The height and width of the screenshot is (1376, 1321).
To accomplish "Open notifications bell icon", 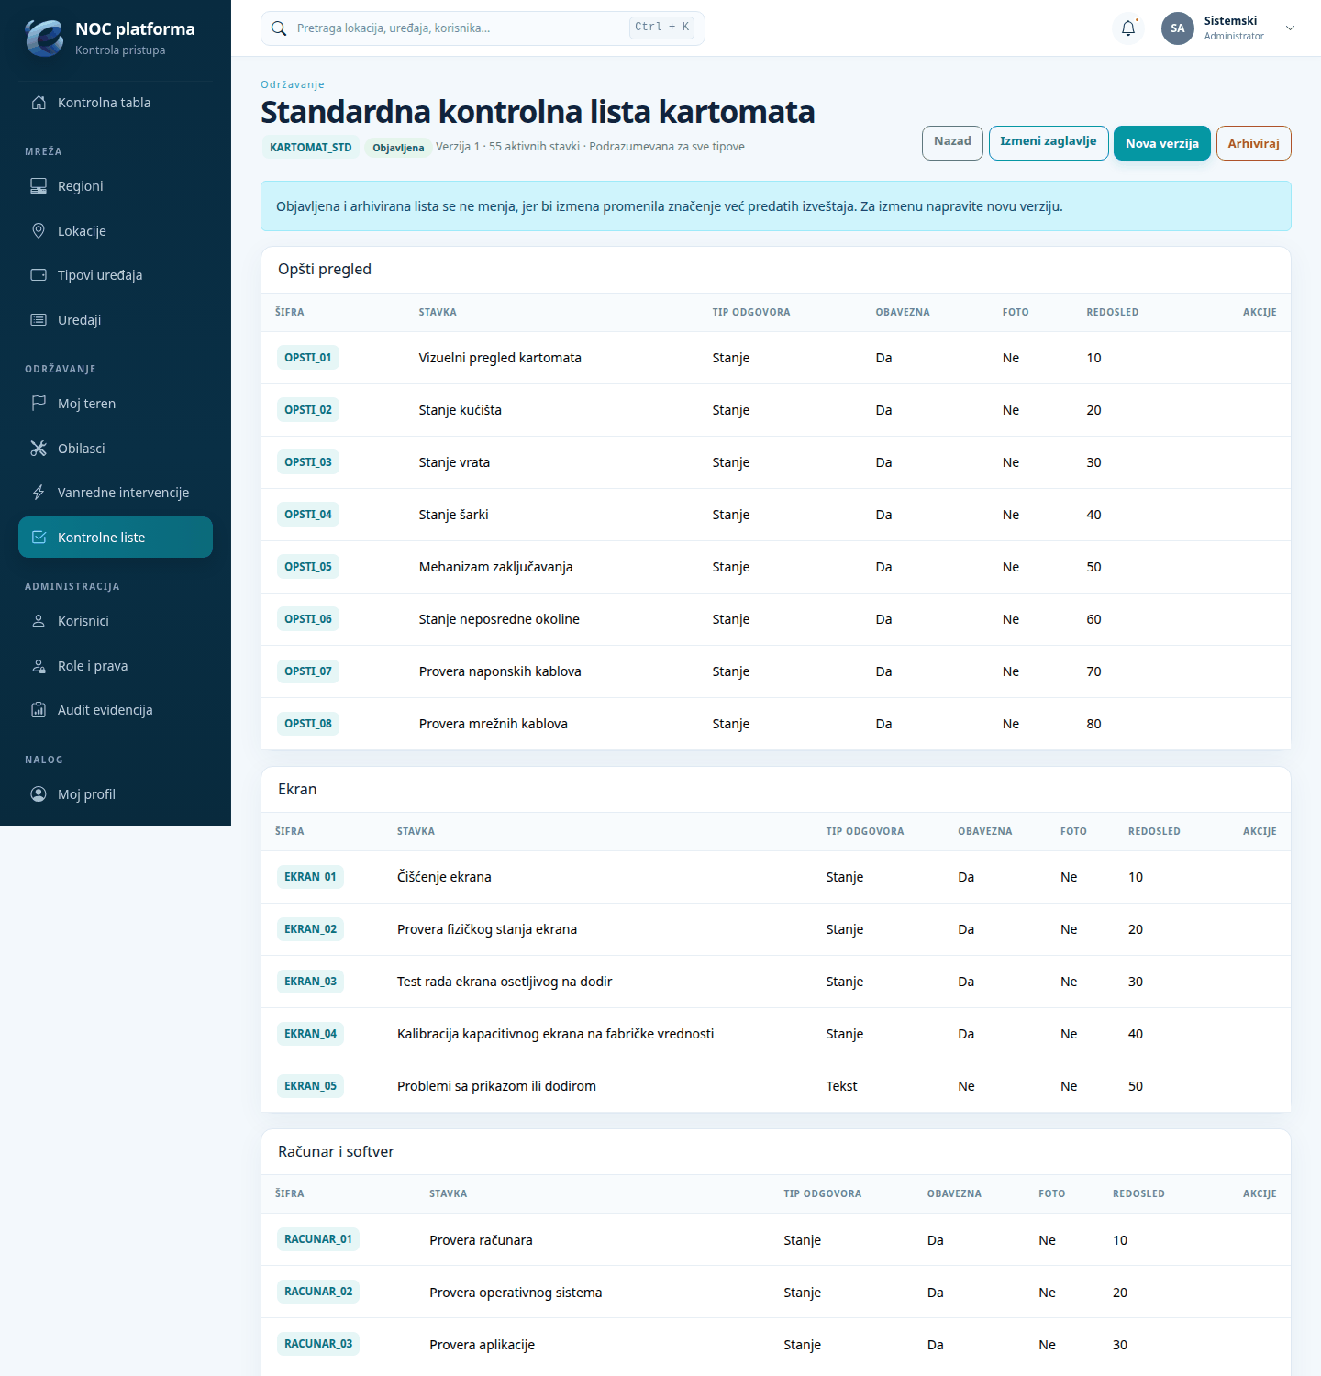I will pos(1128,28).
